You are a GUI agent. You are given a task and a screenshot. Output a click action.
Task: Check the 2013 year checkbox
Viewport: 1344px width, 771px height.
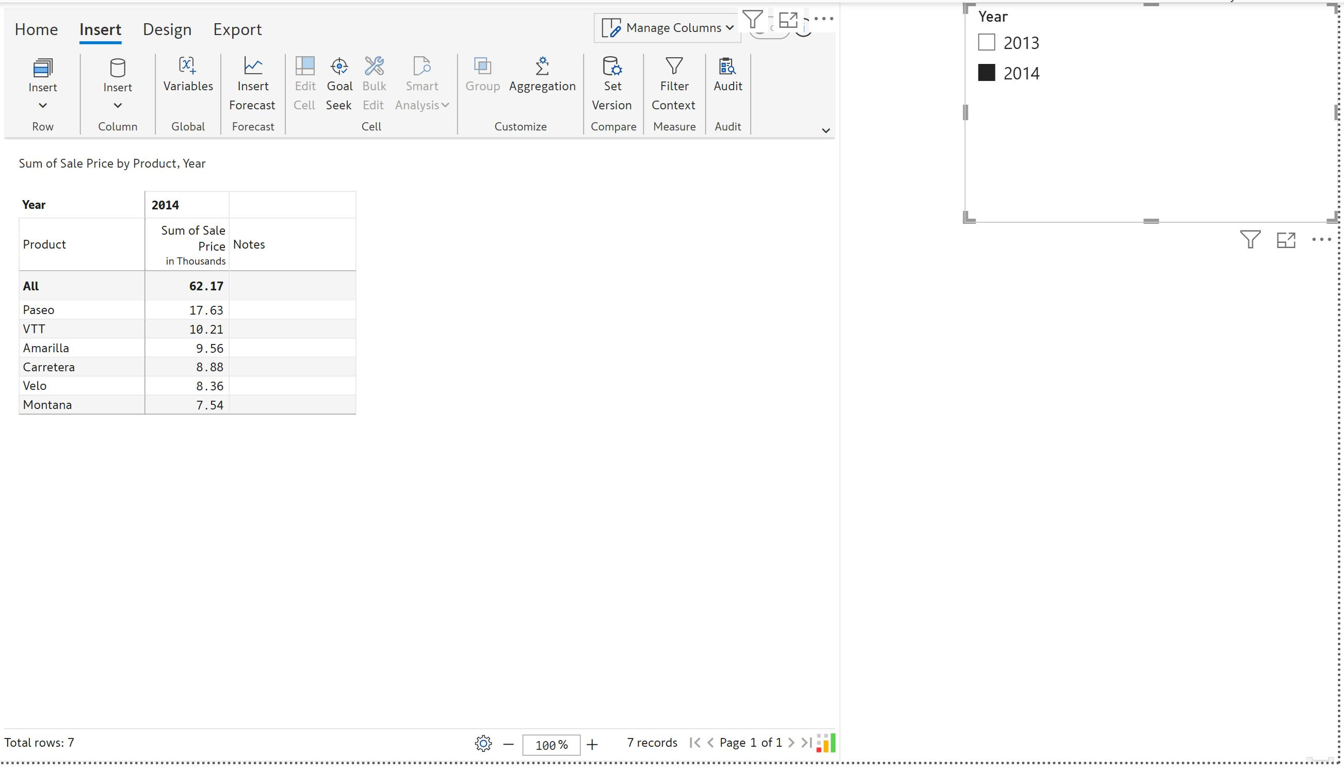(x=986, y=42)
